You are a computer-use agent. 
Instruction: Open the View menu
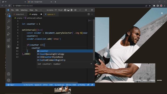pos(31,10)
